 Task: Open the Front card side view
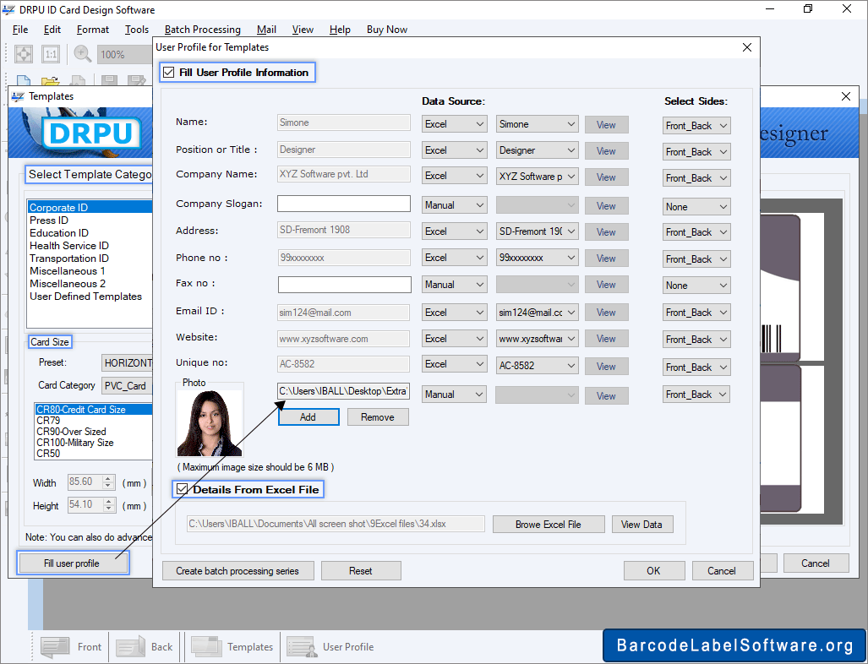[71, 646]
